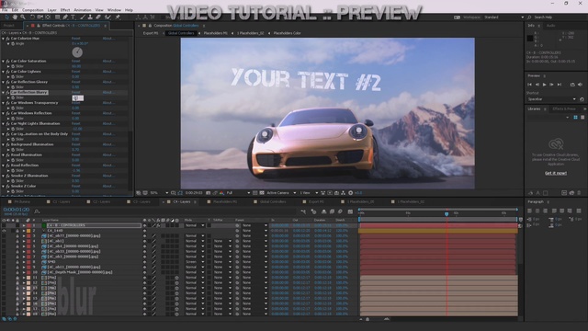
Task: Toggle stopwatch for Car Color Saturation Slider
Action: pos(13,66)
